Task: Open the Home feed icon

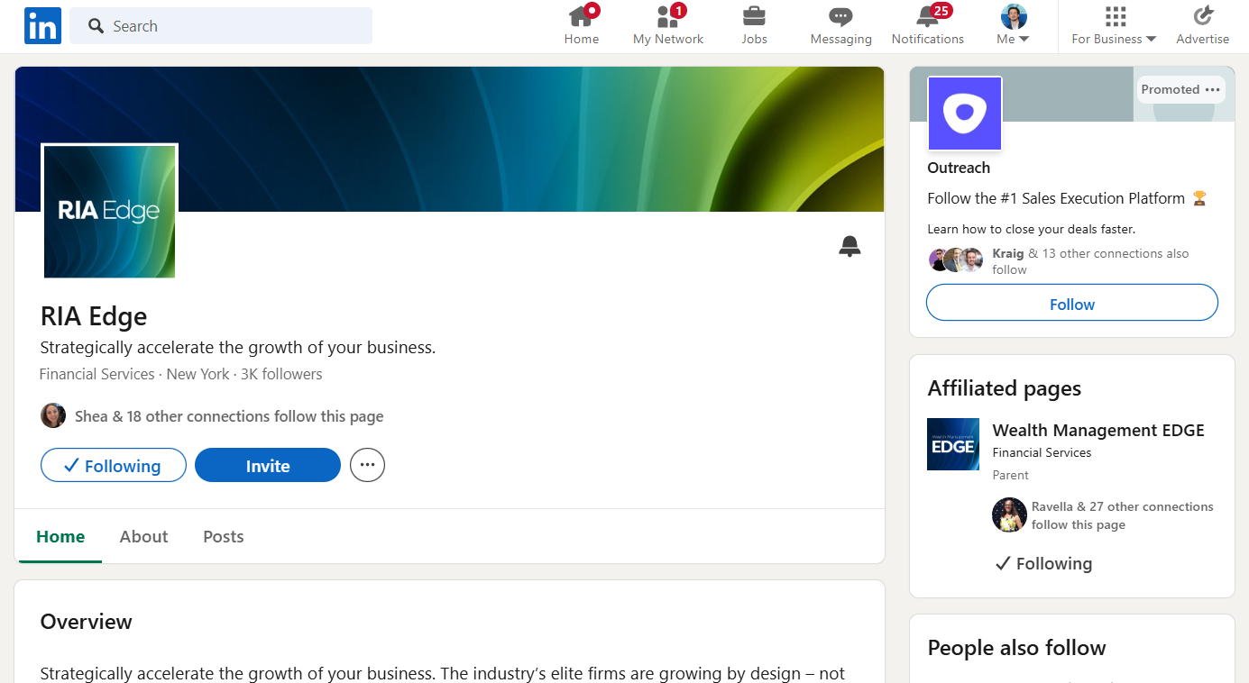Action: point(581,17)
